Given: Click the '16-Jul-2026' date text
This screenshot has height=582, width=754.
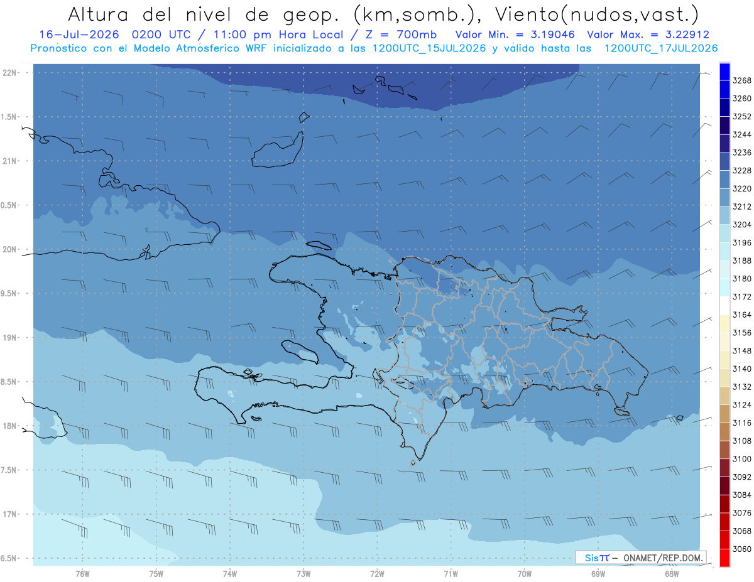Looking at the screenshot, I should tap(79, 35).
